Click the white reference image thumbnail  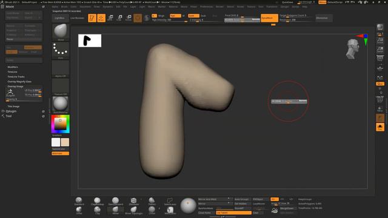90,41
